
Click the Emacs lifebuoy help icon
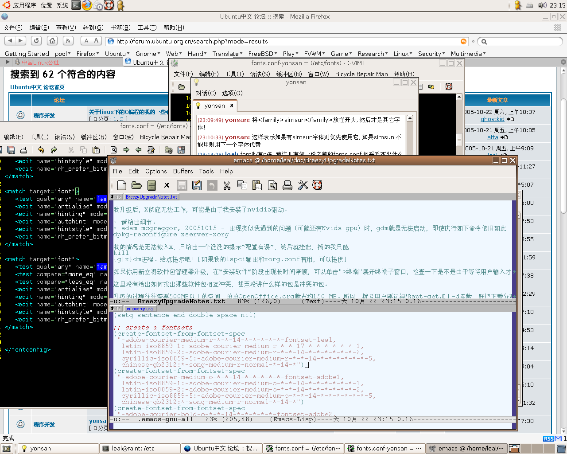(x=317, y=185)
